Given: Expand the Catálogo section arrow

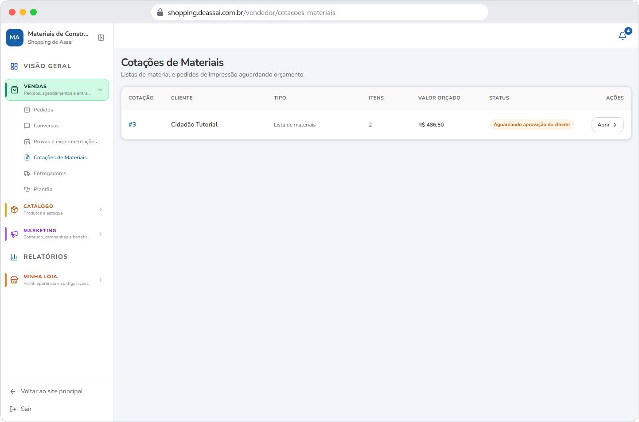Looking at the screenshot, I should 101,210.
